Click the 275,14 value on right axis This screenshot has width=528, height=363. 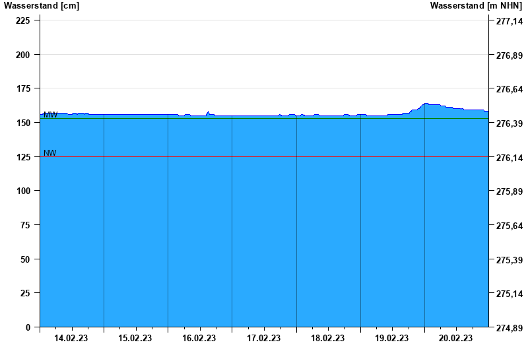point(510,294)
